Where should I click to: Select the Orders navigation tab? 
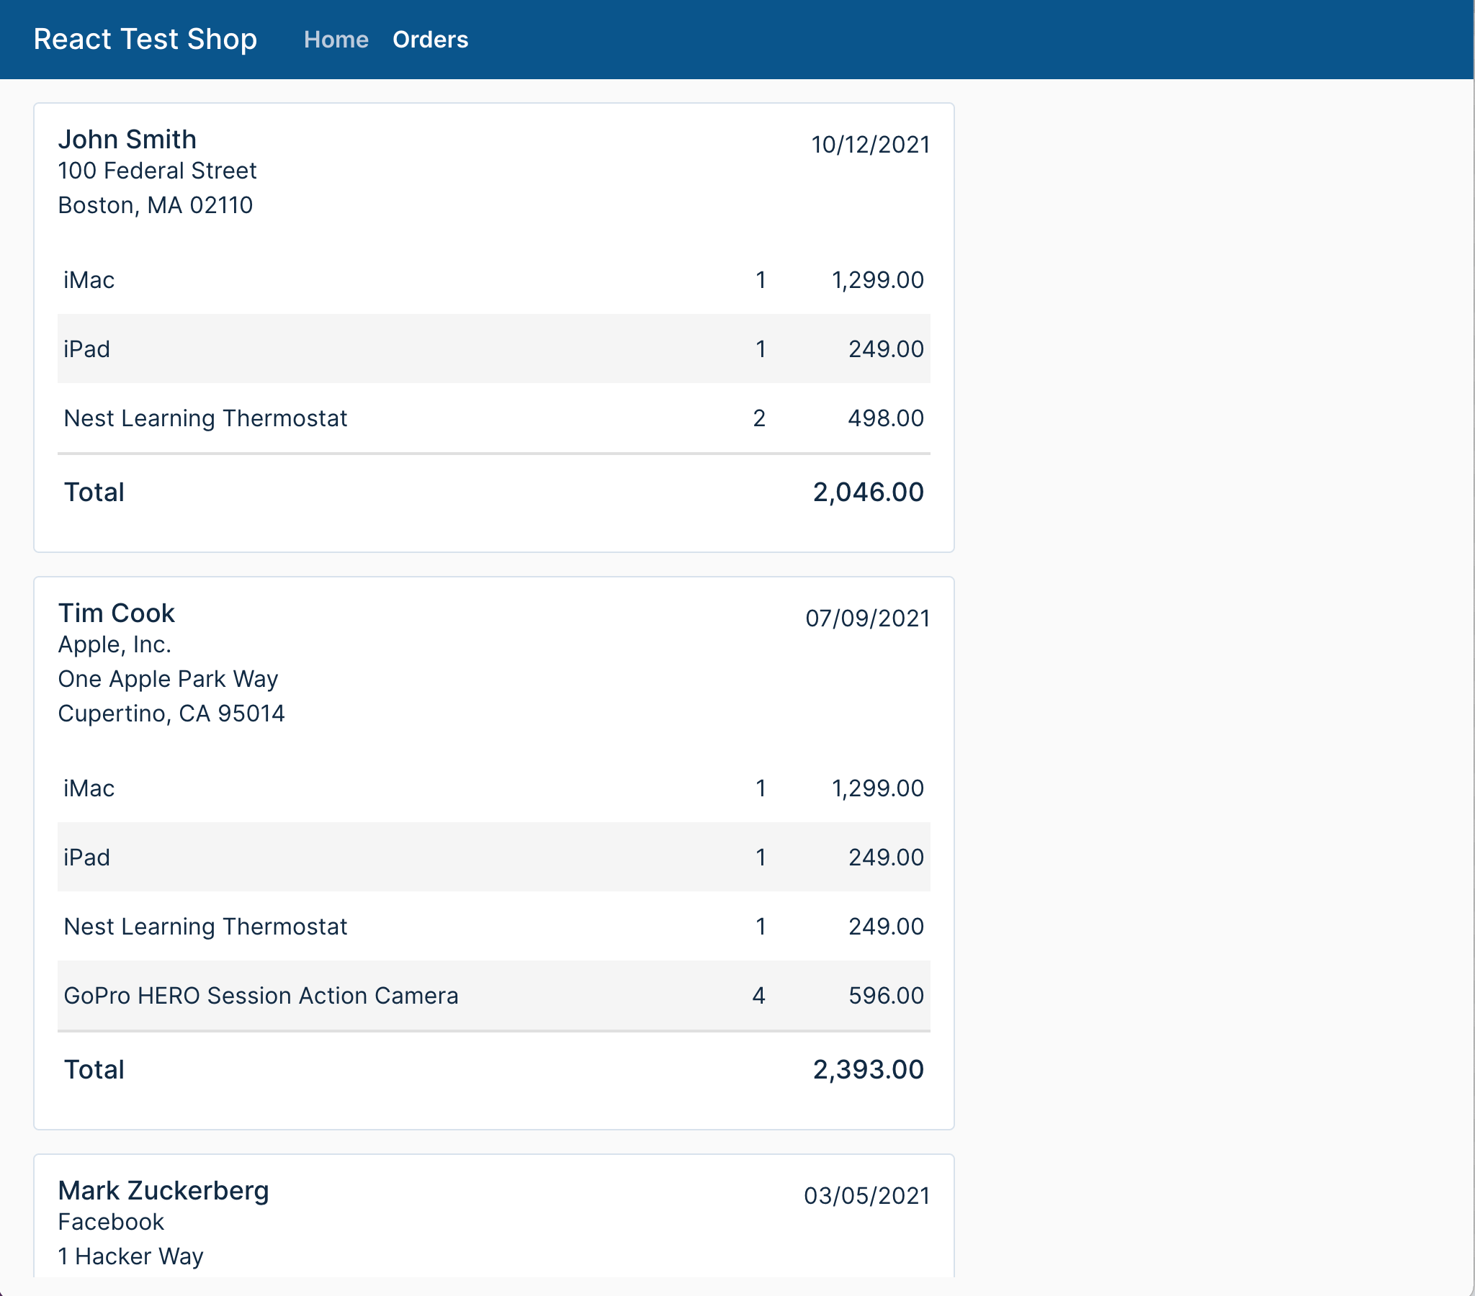click(x=430, y=40)
